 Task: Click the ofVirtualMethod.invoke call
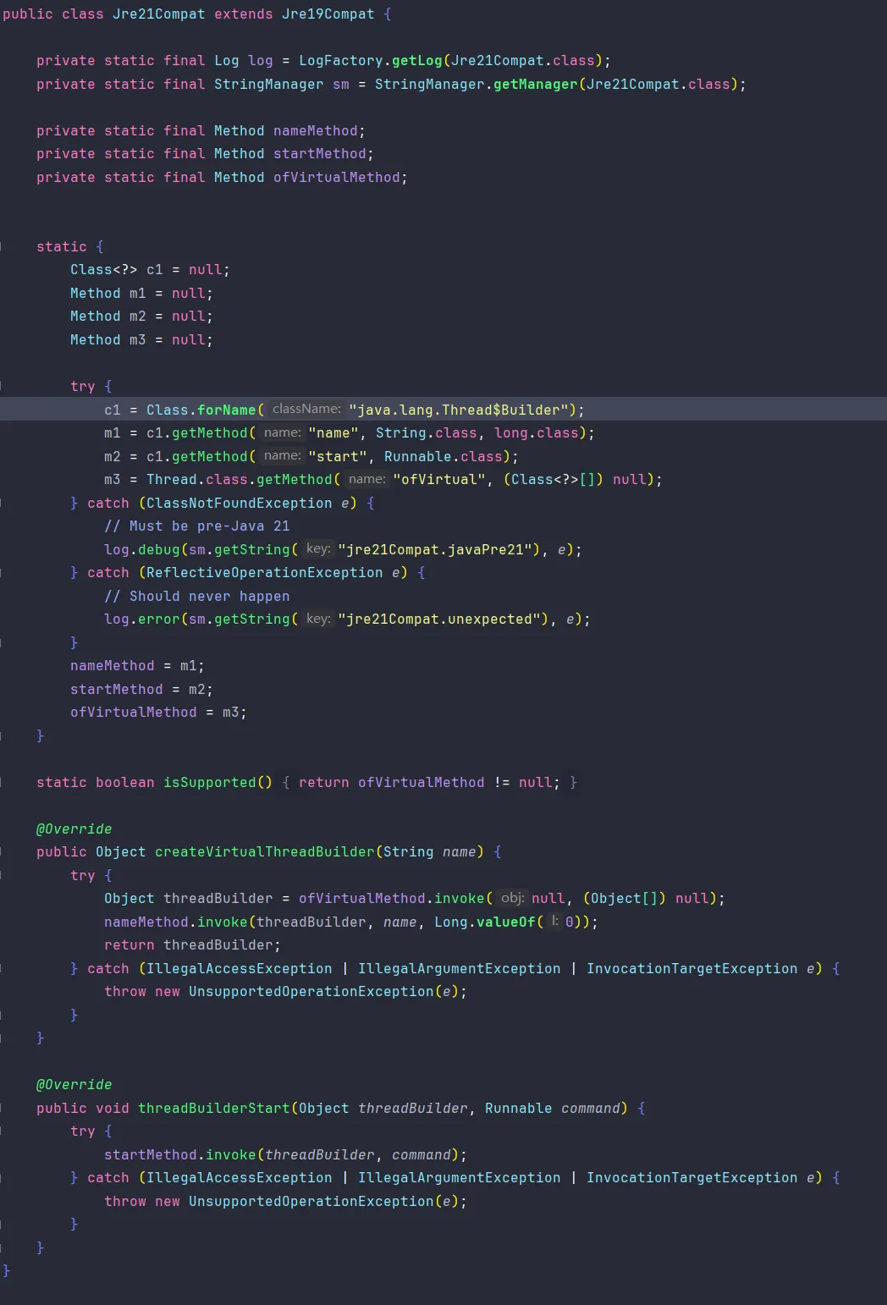[x=392, y=899]
